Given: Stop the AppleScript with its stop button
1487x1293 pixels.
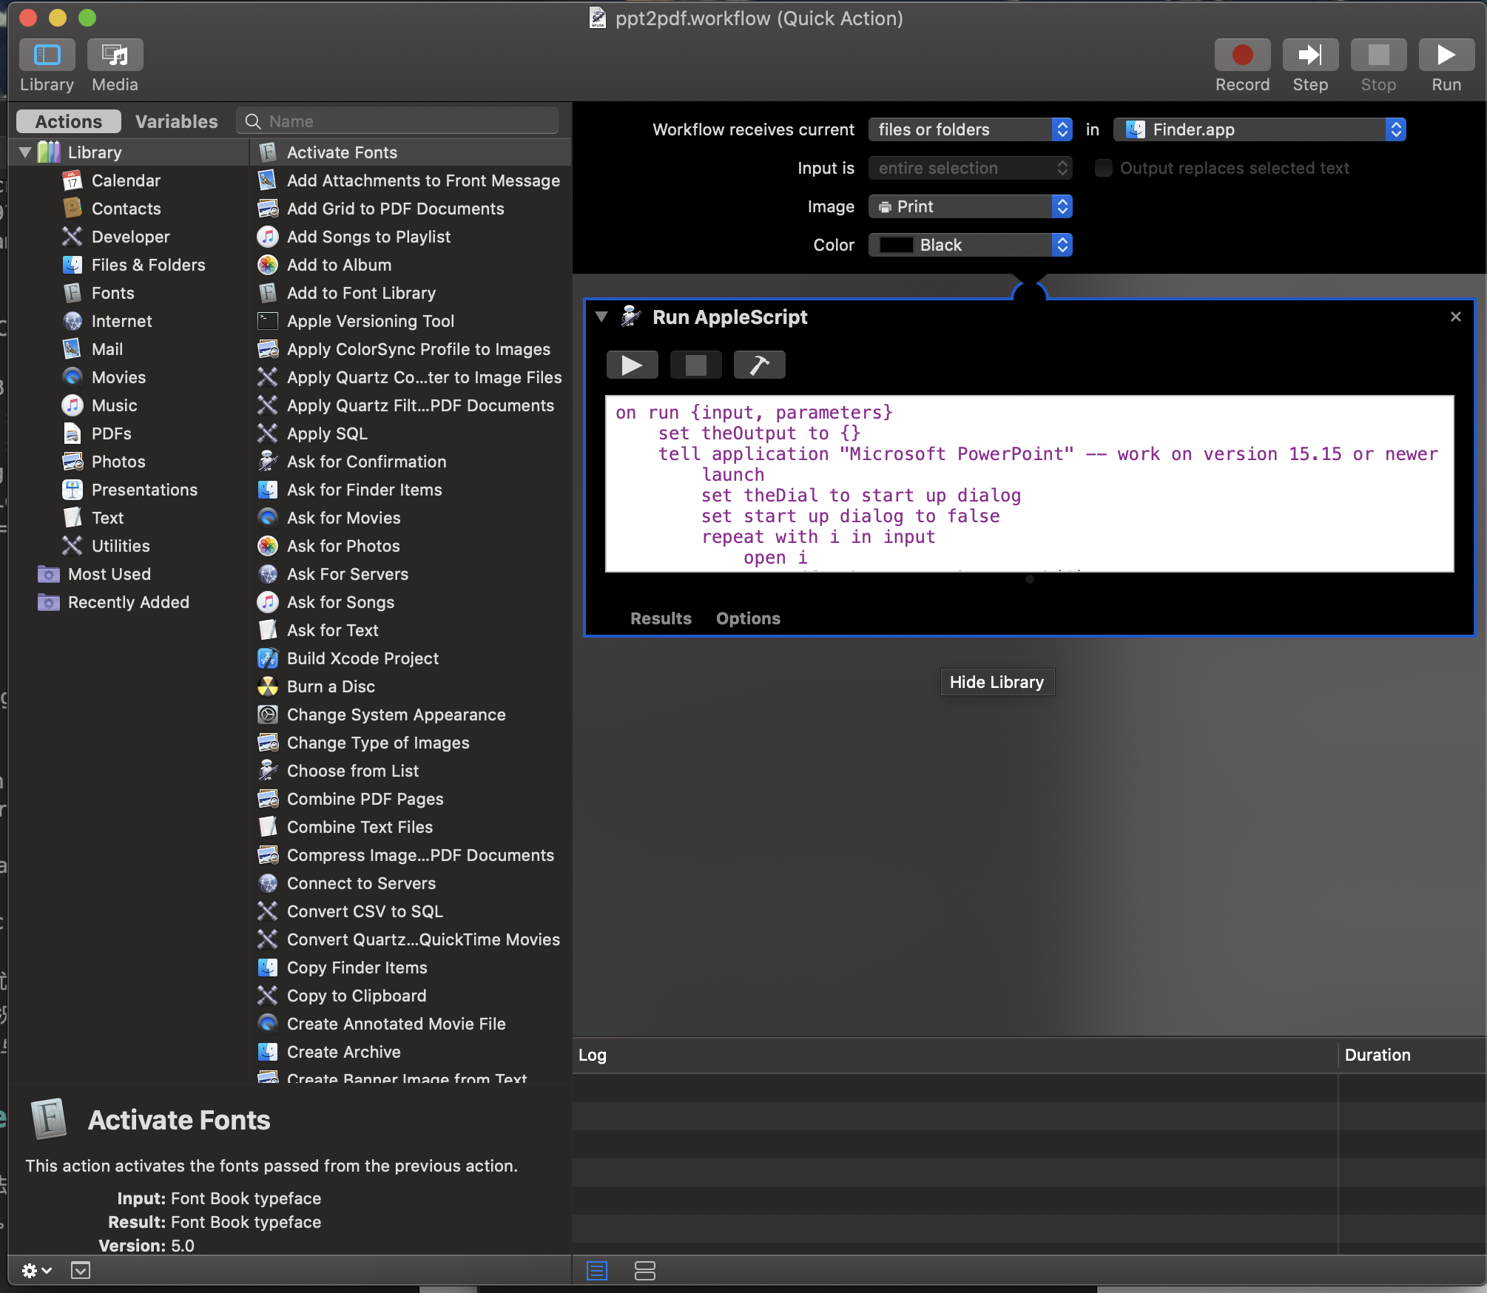Looking at the screenshot, I should point(695,365).
